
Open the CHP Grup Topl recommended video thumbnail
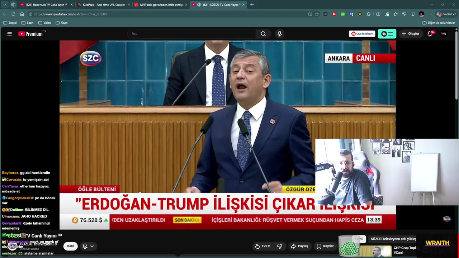tap(376, 251)
